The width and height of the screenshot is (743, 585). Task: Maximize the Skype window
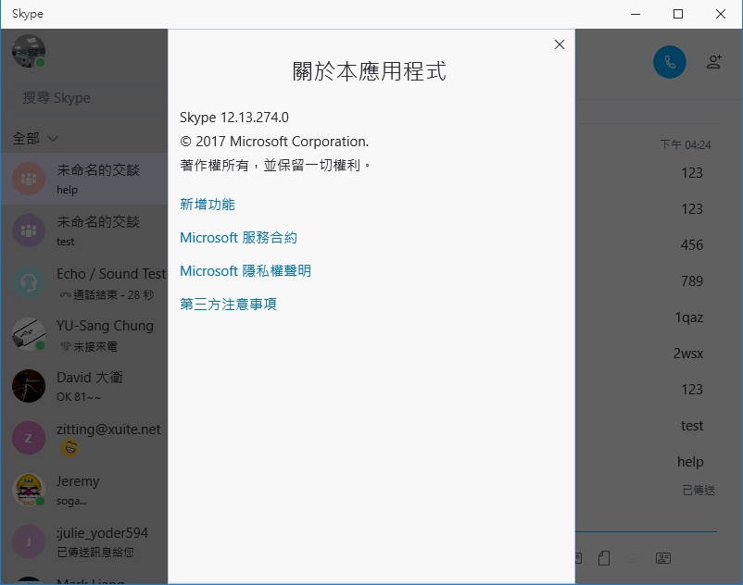pos(678,14)
